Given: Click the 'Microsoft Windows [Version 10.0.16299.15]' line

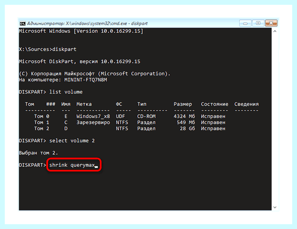Looking at the screenshot, I should 81,31.
